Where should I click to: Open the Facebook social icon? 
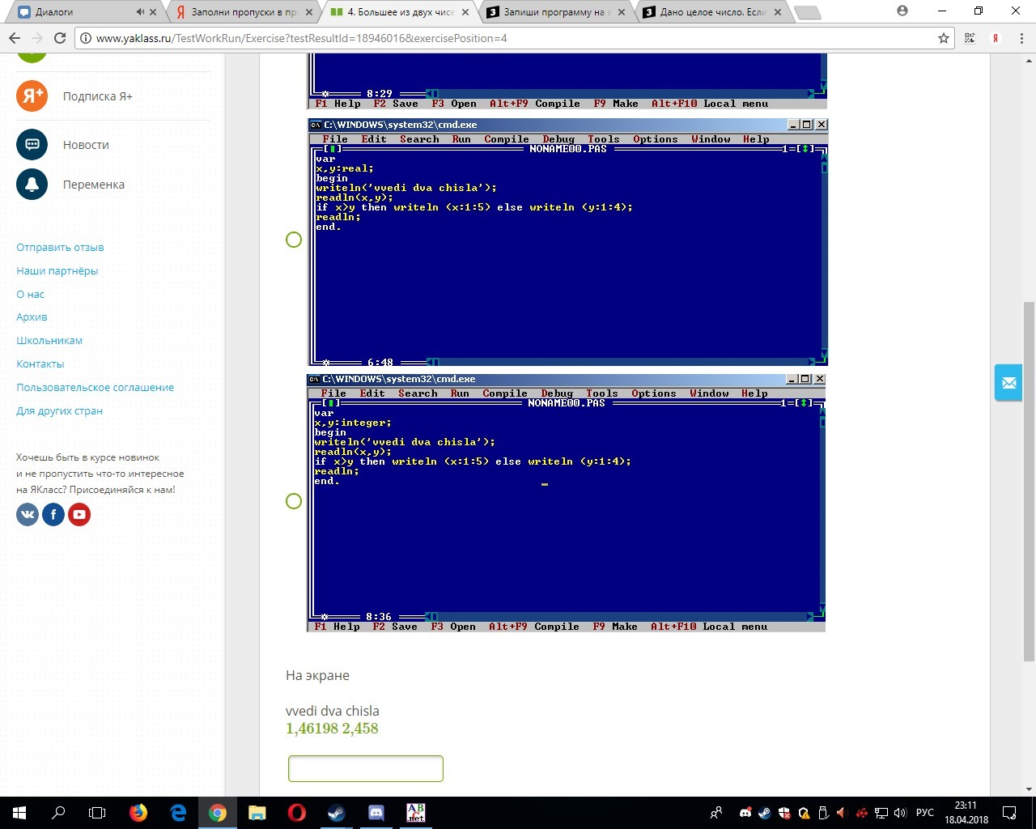[53, 514]
